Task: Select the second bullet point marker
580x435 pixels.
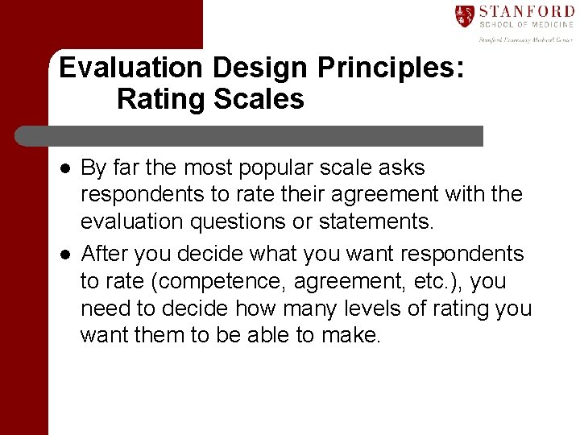Action: coord(65,255)
